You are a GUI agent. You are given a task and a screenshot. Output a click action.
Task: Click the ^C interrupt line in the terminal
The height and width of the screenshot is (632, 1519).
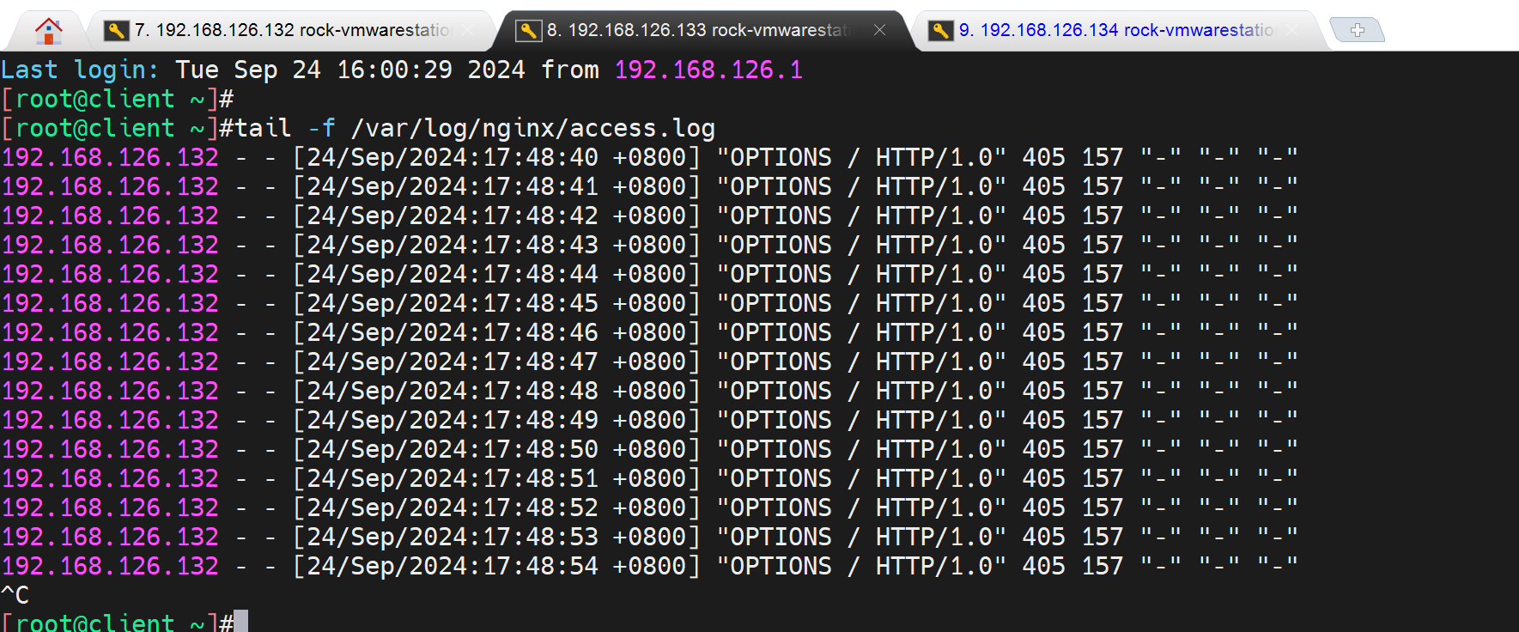(x=15, y=594)
